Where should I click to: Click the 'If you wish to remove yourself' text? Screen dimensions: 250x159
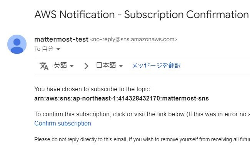tap(192, 139)
